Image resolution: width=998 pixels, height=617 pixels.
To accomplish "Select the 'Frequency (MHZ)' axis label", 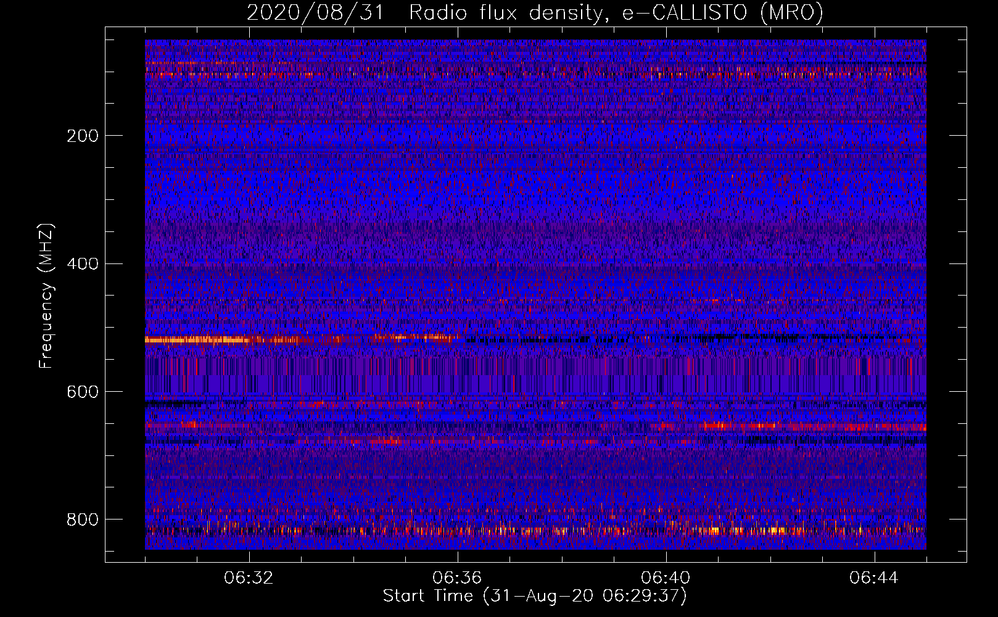I will tap(46, 296).
